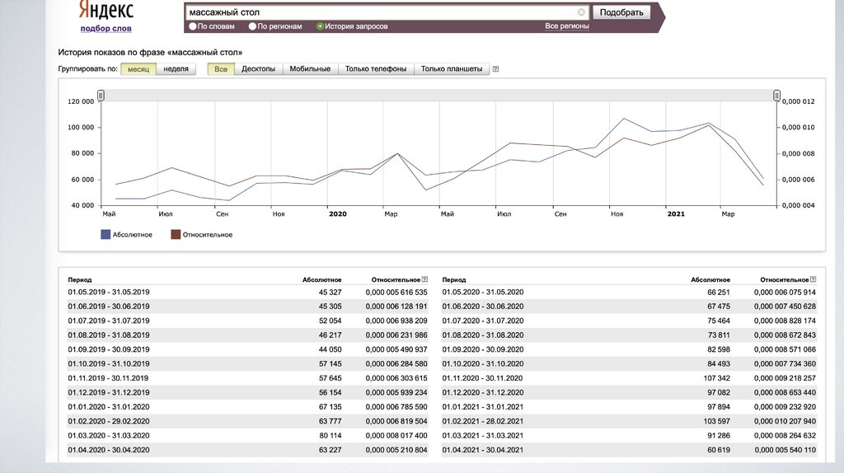Switch to the 'Десктопы' tab

[x=258, y=69]
